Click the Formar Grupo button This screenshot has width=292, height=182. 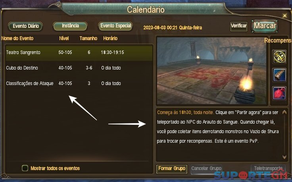tap(172, 169)
